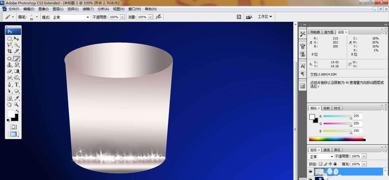Select the Brush tool in the toolbox
The image size is (389, 180).
click(x=17, y=59)
